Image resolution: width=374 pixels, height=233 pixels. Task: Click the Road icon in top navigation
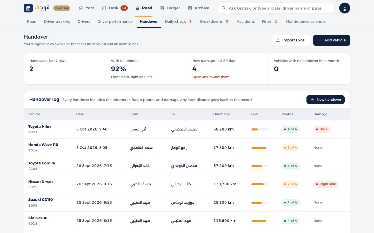(x=137, y=8)
